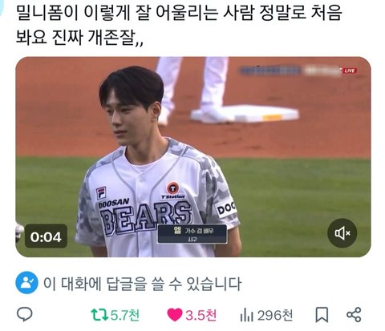Click the 엘 가수 겸 배우 caption overlay
385x331 pixels.
coord(192,234)
